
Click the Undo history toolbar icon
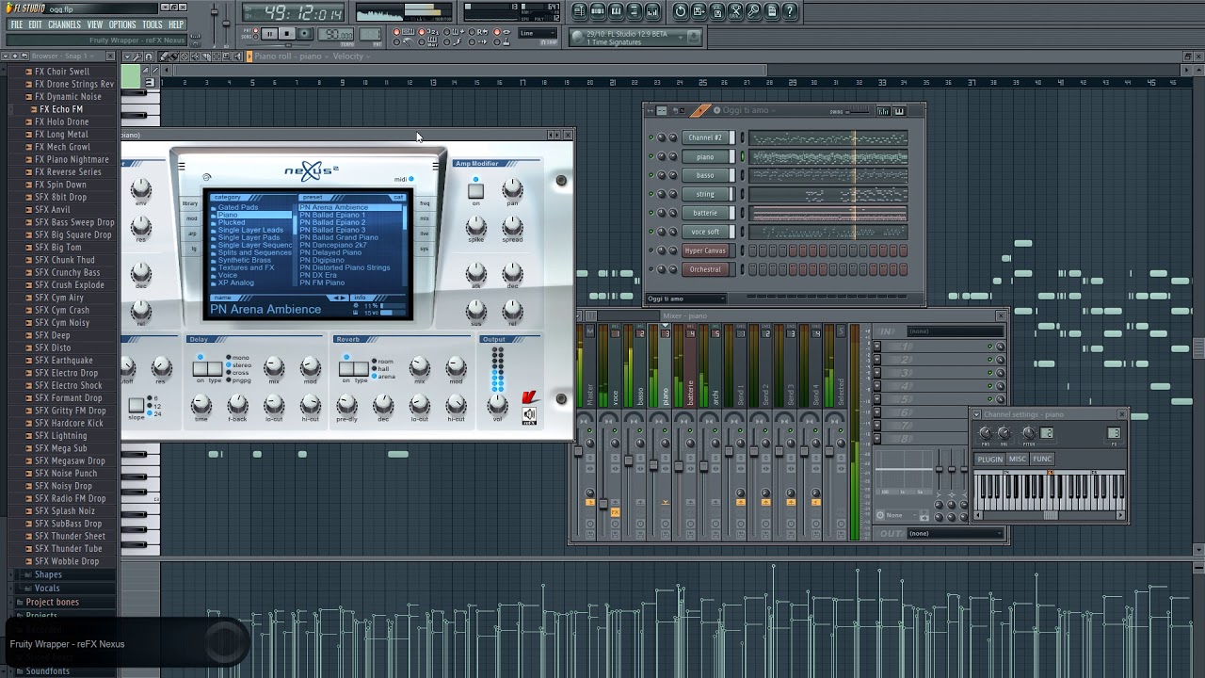click(681, 11)
